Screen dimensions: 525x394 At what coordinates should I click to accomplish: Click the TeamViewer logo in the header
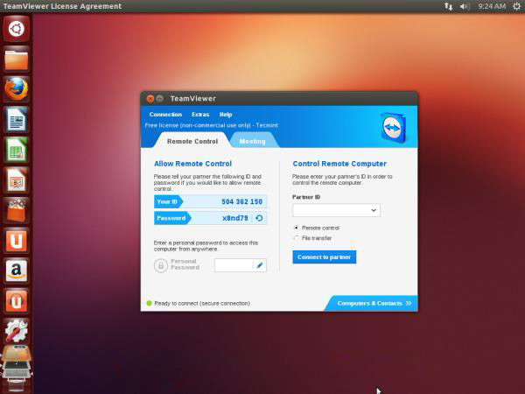(x=393, y=128)
